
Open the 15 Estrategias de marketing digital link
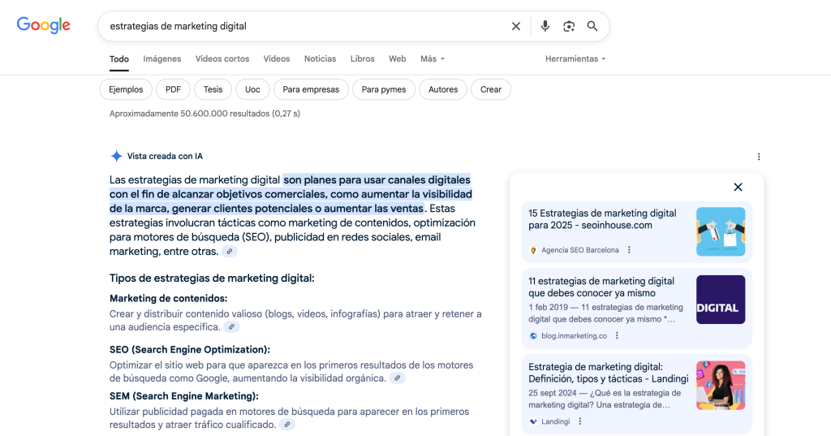602,219
